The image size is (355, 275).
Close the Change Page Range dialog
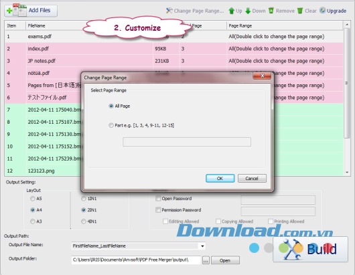[x=262, y=76]
